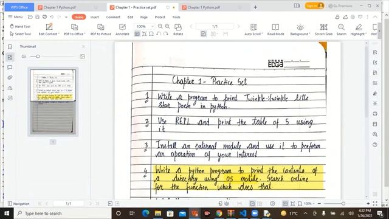The image size is (389, 219).
Task: Open attachments panel in sidebar
Action: tap(10, 77)
